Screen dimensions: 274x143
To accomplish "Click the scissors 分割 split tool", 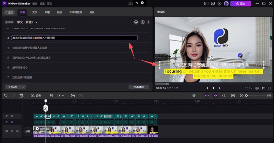I will click(x=36, y=96).
